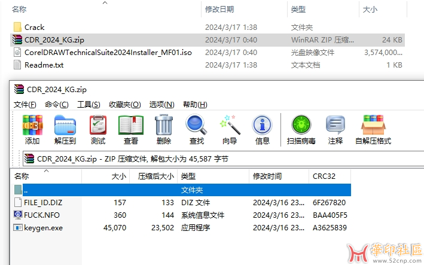The image size is (424, 265).
Task: Select the Readme.txt document icon
Action: click(17, 65)
